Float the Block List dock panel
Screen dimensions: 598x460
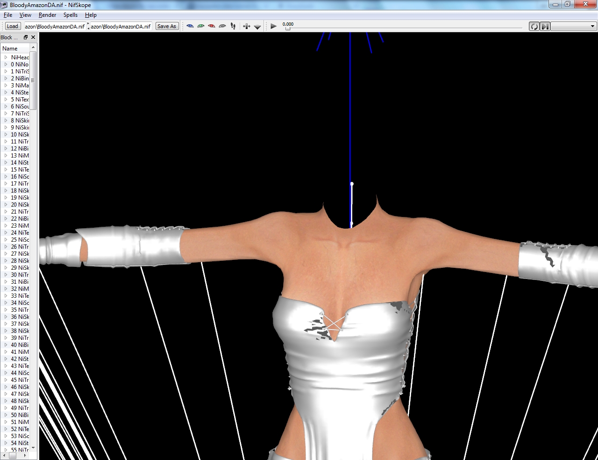click(x=26, y=37)
